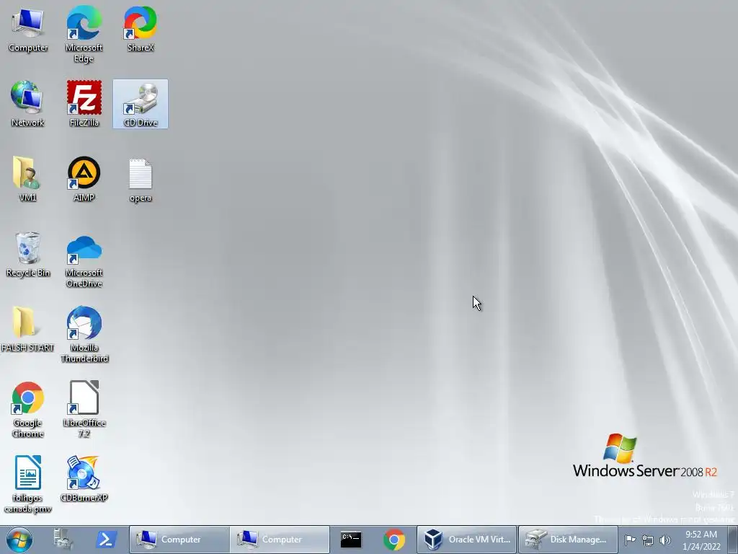
Task: Click the CD Drive shortcut
Action: click(141, 104)
